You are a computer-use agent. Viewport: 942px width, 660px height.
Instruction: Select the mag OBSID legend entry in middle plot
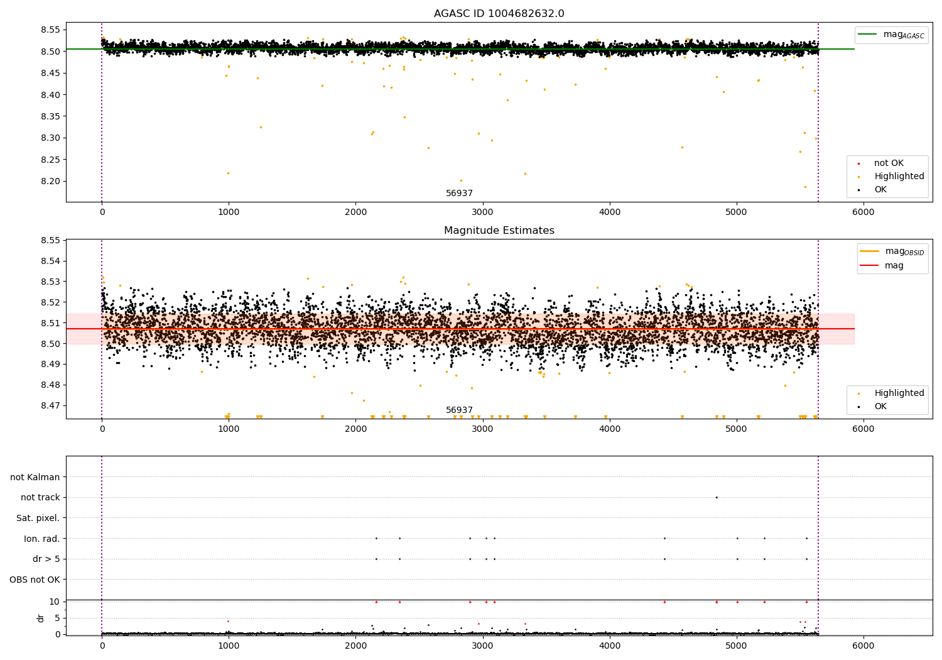891,251
